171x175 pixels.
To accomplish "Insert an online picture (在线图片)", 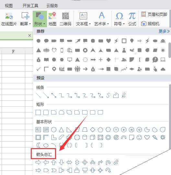I will 9,19.
